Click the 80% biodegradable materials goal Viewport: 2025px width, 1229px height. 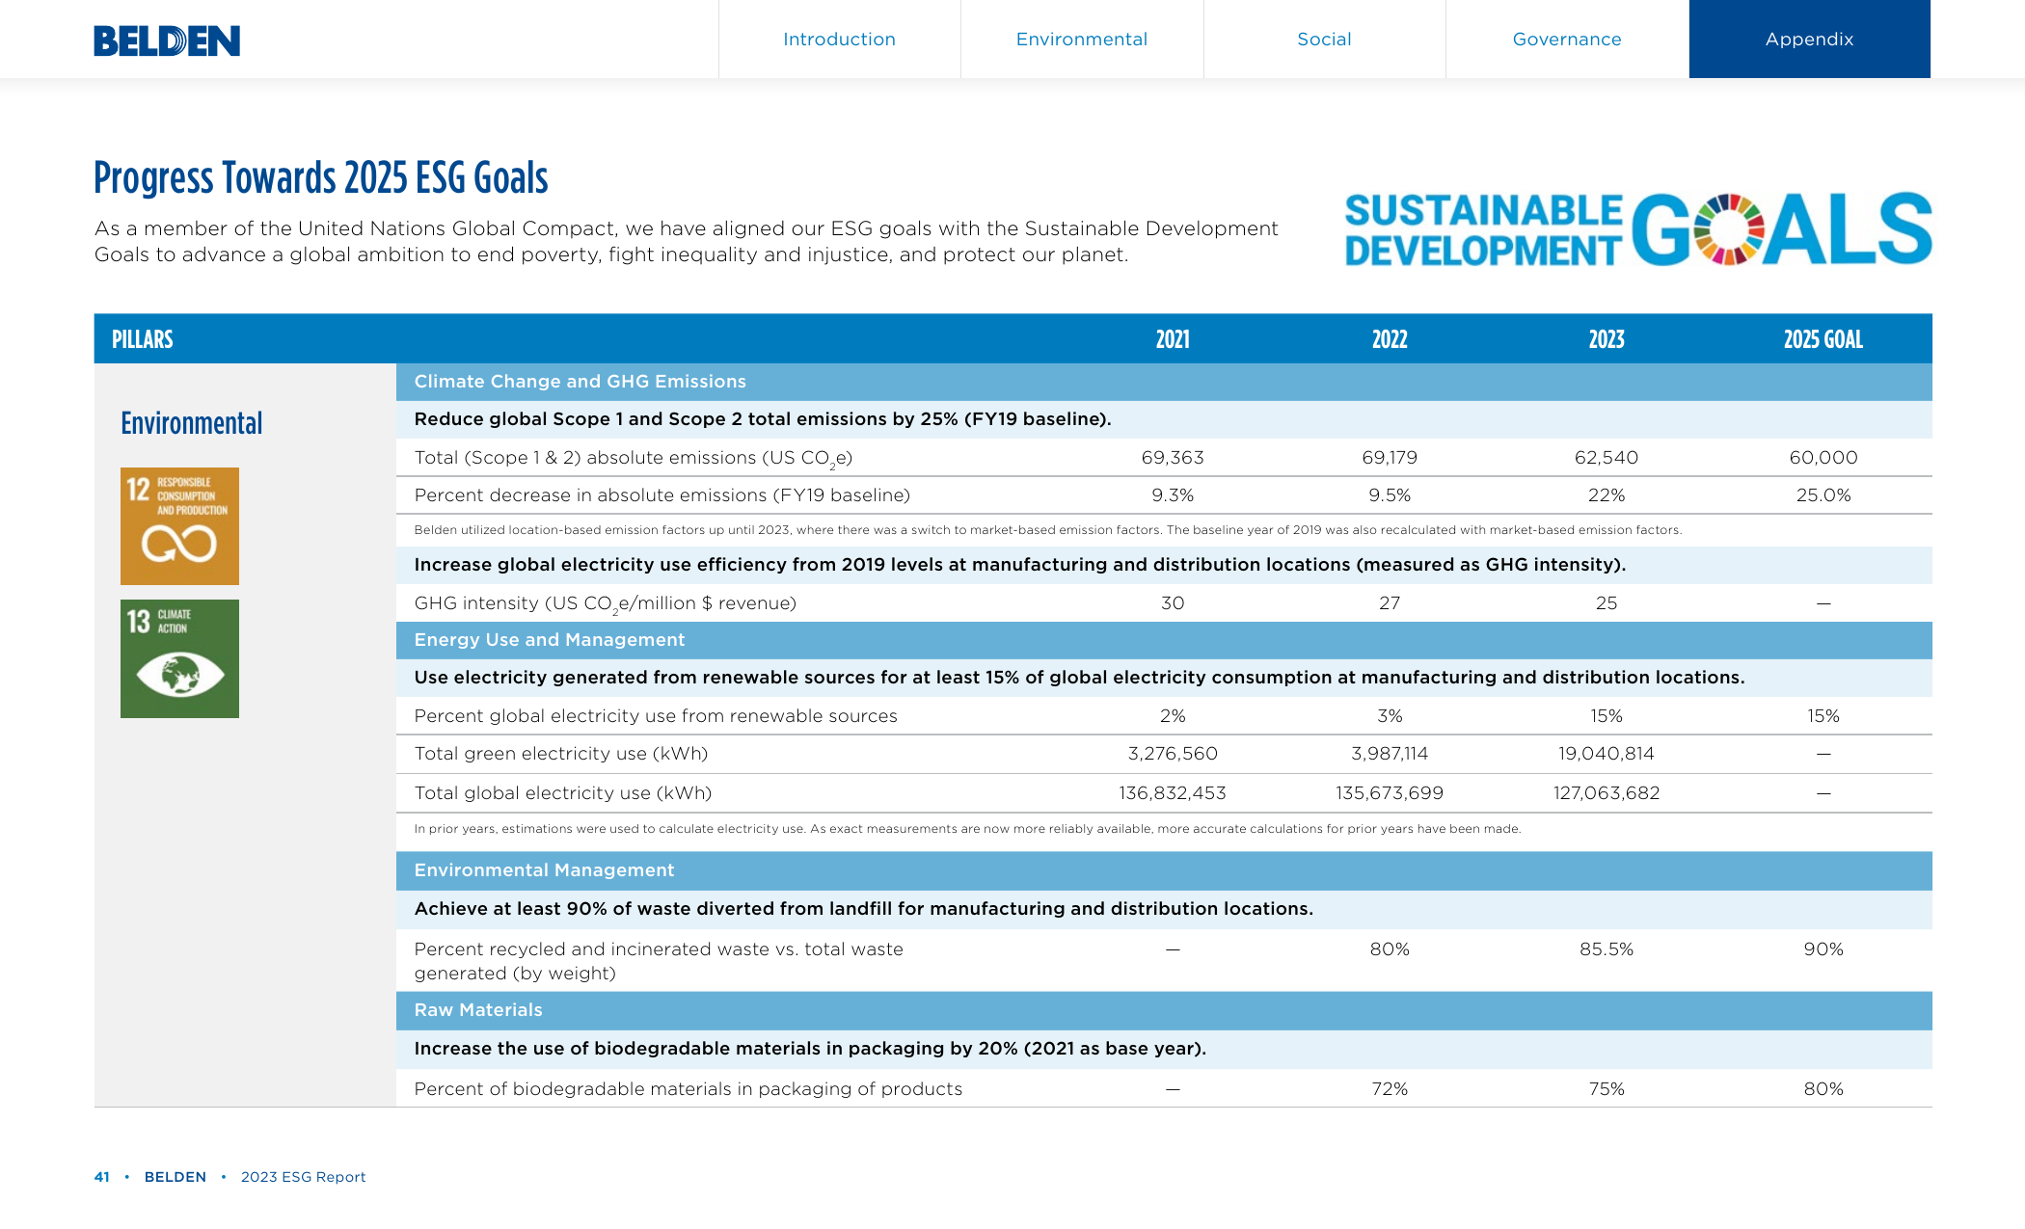1823,1089
